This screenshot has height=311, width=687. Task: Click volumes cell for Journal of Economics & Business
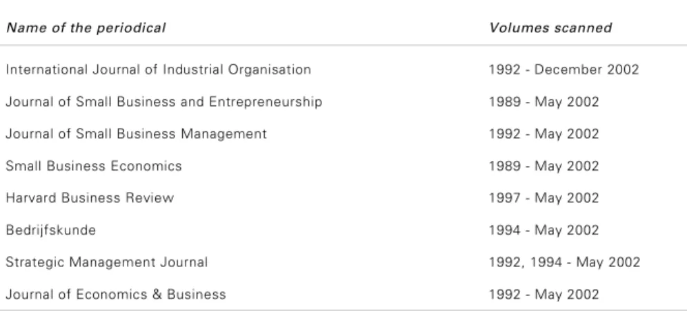click(x=544, y=294)
